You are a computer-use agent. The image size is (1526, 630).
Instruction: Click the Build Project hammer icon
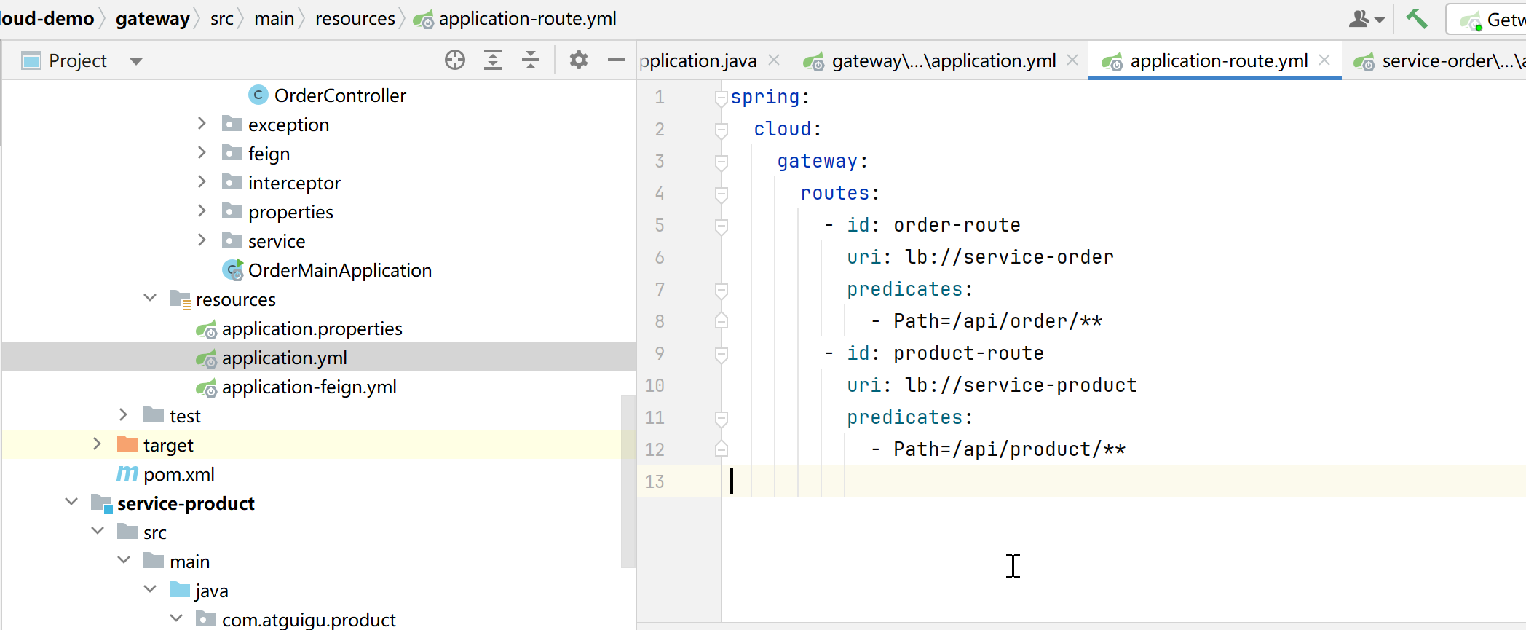(1417, 18)
